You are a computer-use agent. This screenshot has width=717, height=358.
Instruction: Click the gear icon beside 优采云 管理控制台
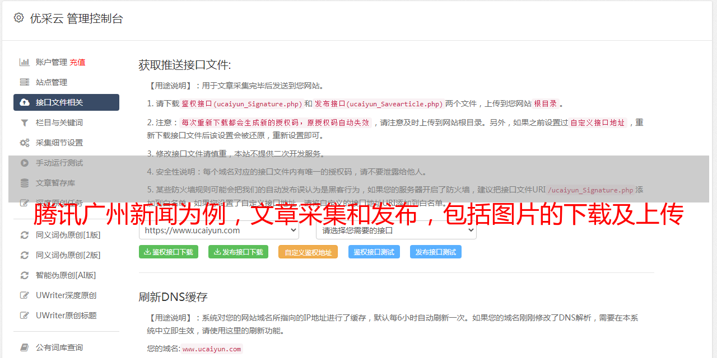18,18
